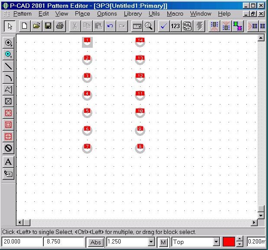Renumber pads with the 123 icon

(x=175, y=26)
